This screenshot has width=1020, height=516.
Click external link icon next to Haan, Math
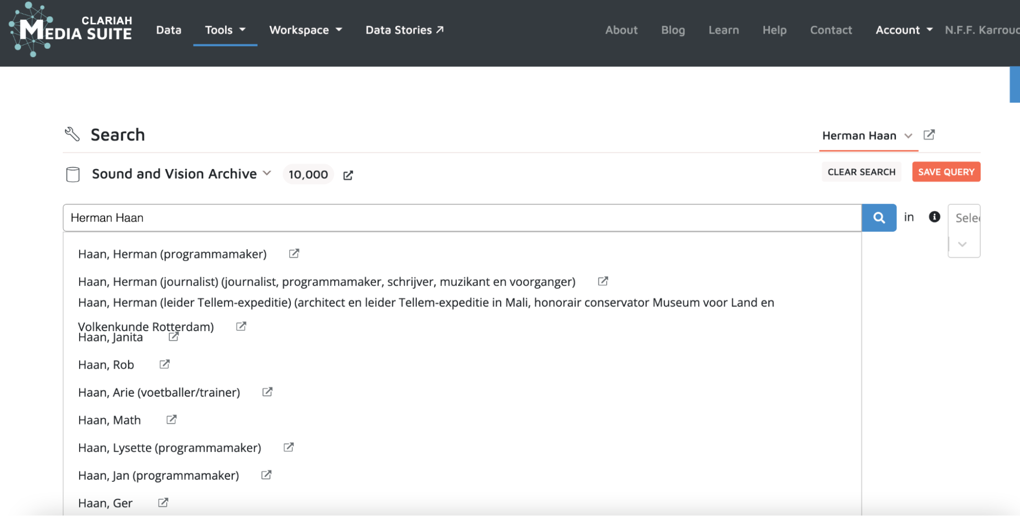click(171, 420)
